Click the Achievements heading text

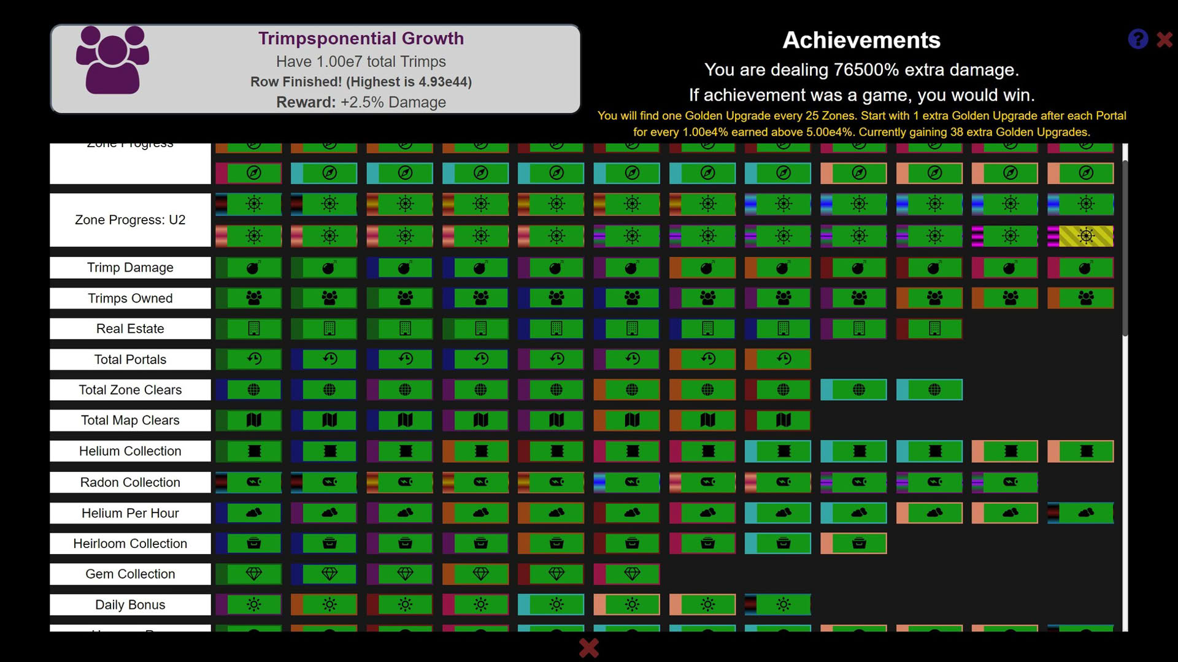point(861,40)
